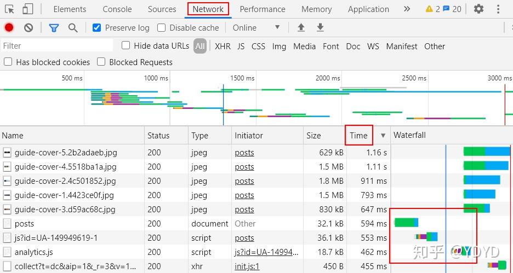Filter requests by Font
513x273 pixels.
click(331, 47)
